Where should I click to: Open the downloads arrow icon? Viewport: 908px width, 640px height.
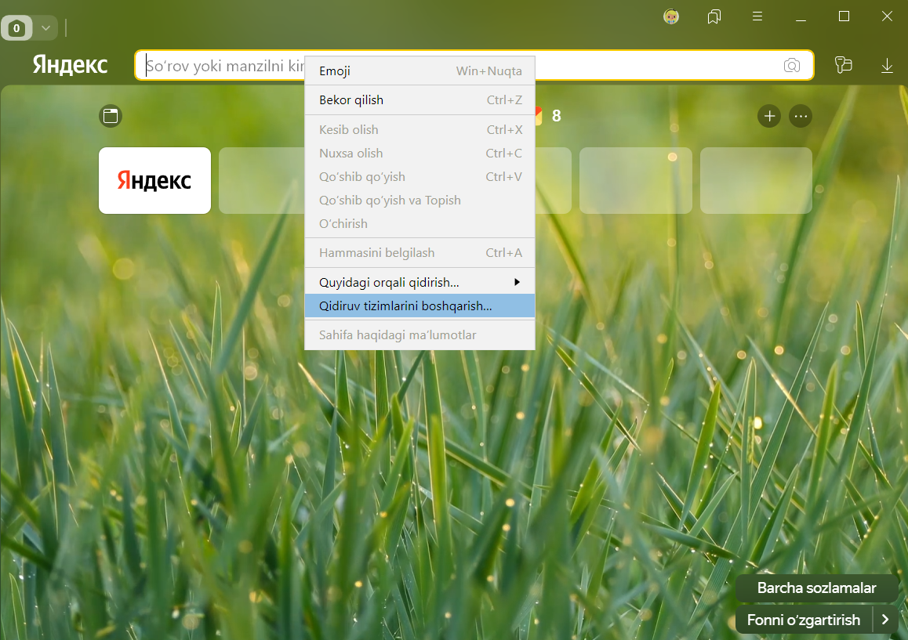pyautogui.click(x=887, y=66)
